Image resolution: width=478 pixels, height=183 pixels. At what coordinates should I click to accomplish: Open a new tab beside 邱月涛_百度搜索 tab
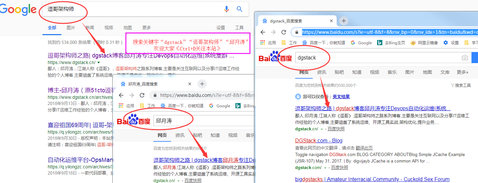click(202, 84)
